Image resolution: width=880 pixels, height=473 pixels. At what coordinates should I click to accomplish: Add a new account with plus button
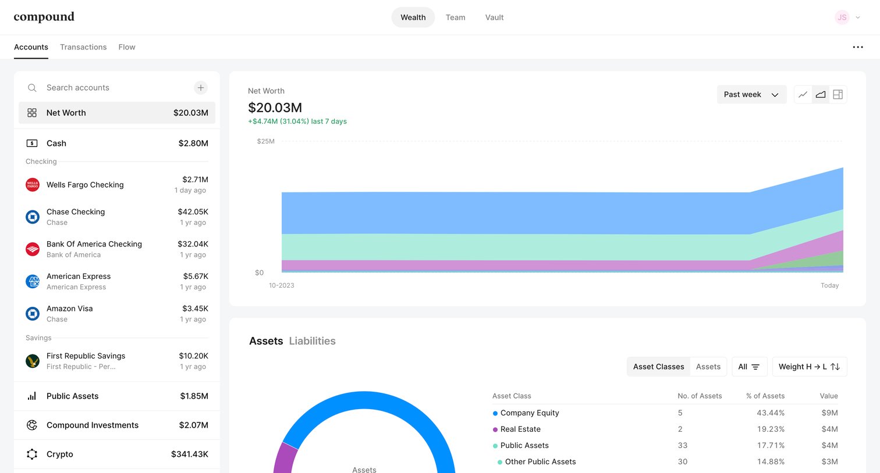point(201,88)
